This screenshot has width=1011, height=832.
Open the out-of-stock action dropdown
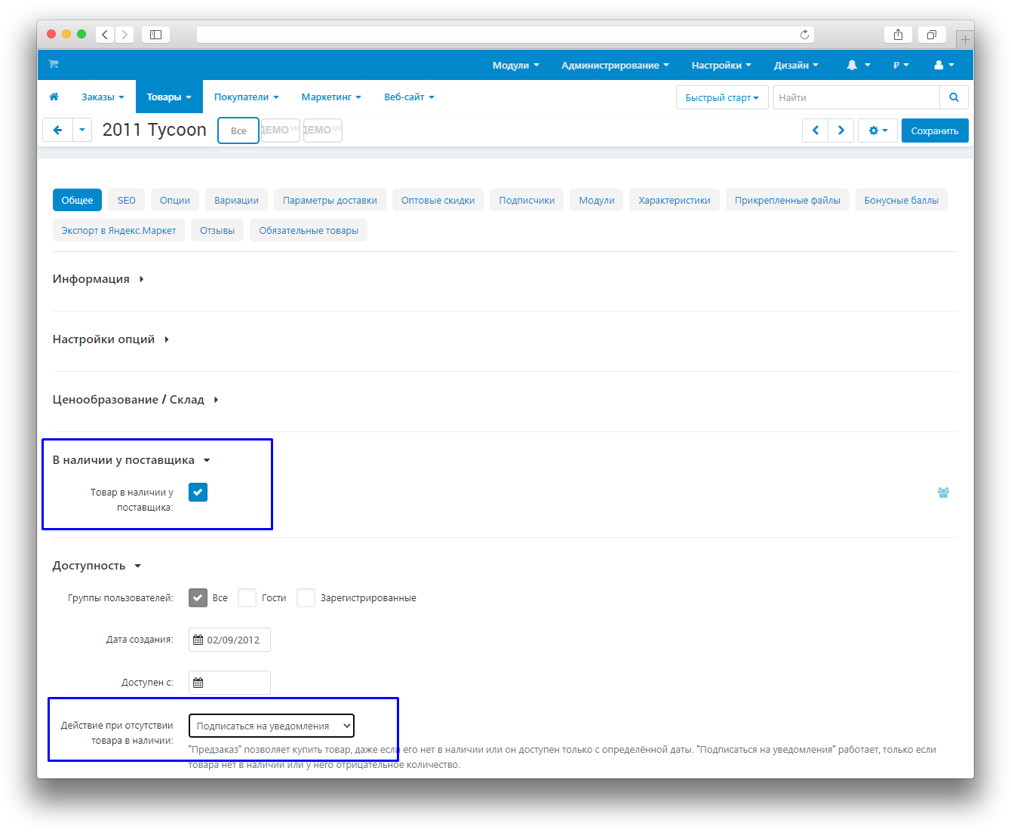coord(271,726)
